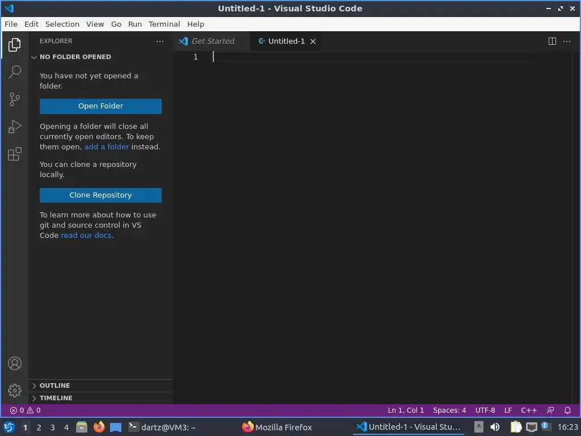Select the UTF-8 encoding indicator
The width and height of the screenshot is (581, 436).
click(x=485, y=410)
